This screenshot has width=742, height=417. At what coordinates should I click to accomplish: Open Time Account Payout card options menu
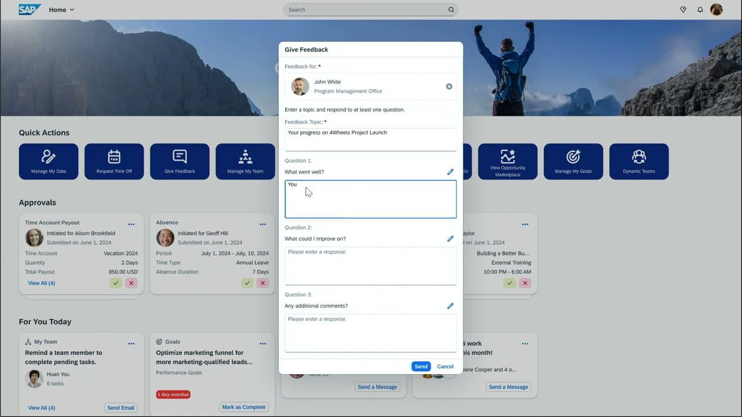click(x=132, y=224)
